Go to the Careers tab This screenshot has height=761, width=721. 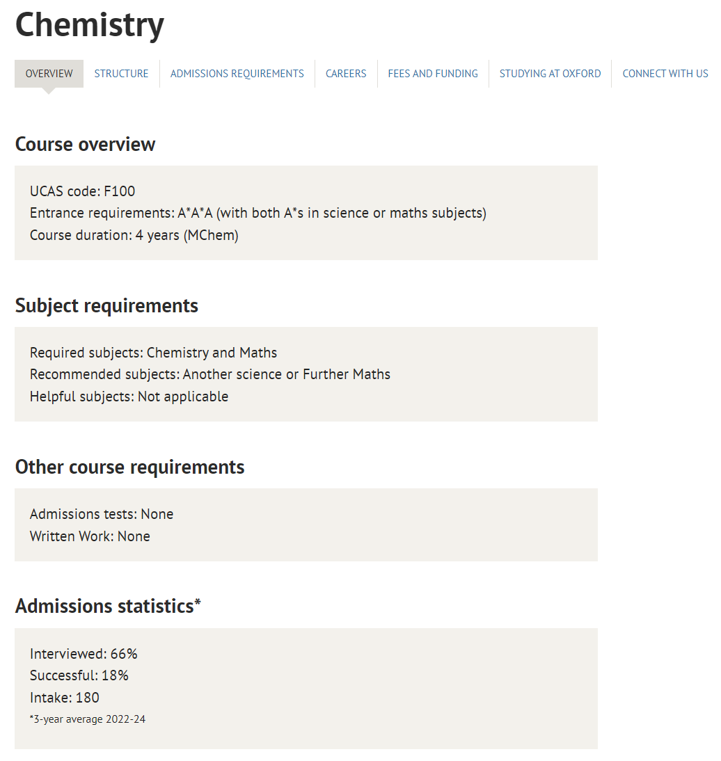346,74
